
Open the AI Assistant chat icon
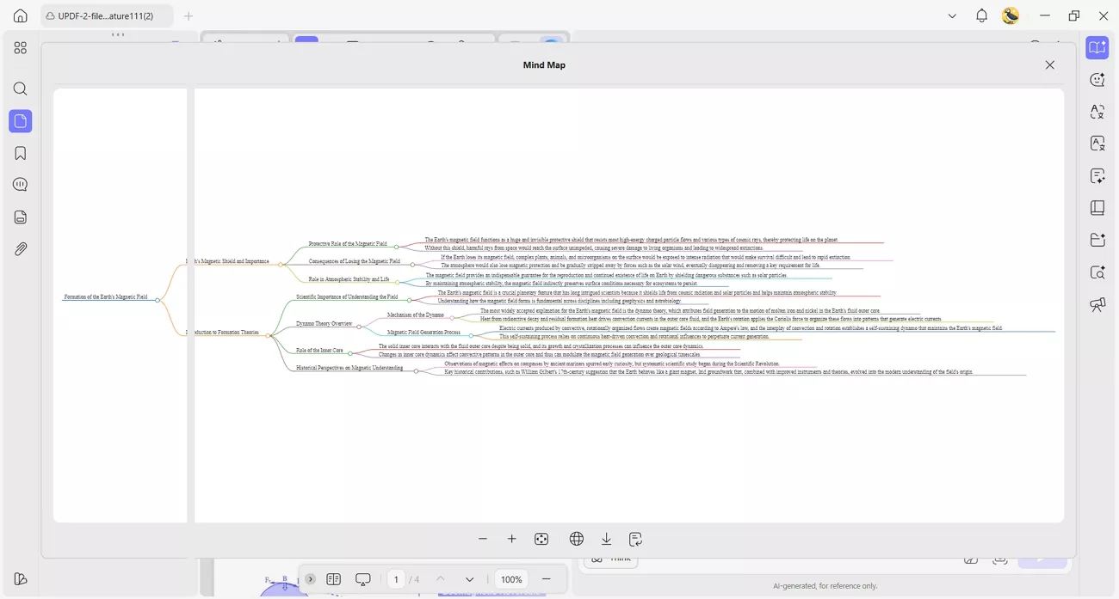coord(1097,79)
